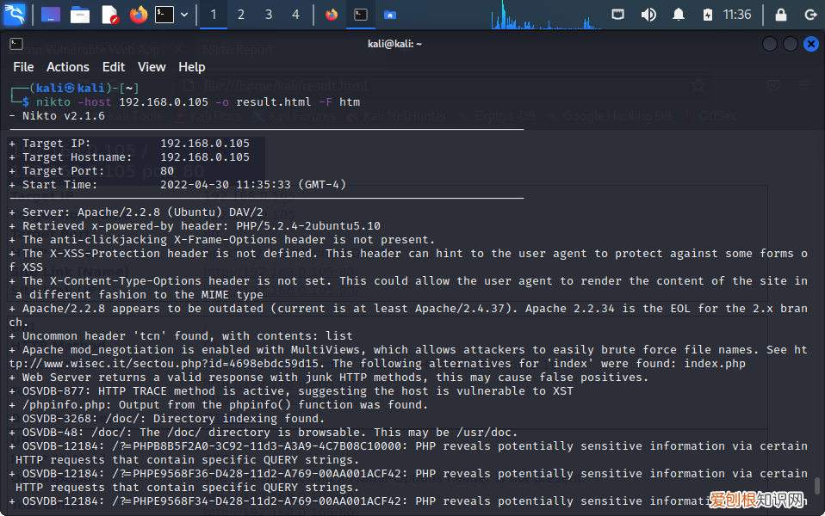Open the file manager launcher
Image resolution: width=825 pixels, height=516 pixels.
pyautogui.click(x=80, y=15)
